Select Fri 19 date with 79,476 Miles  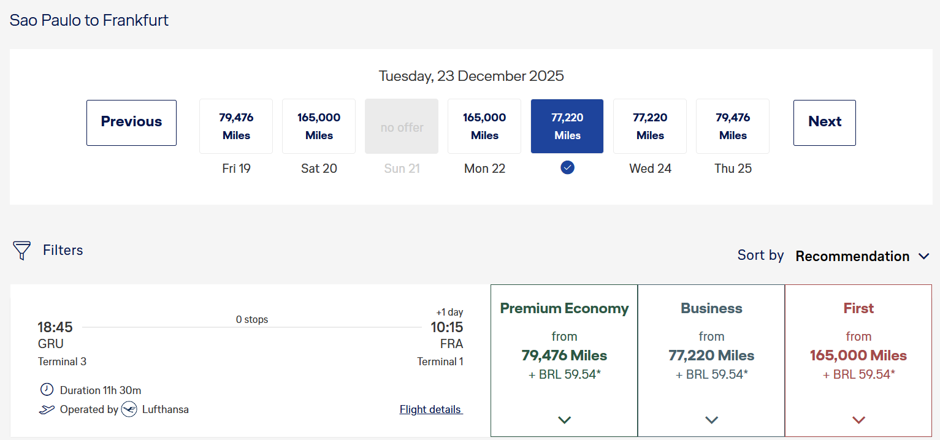tap(236, 126)
